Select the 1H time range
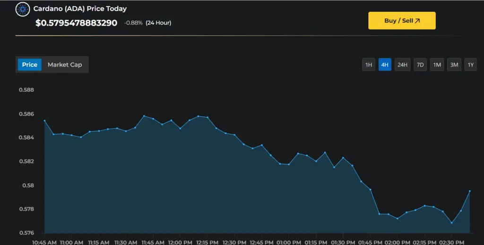 tap(369, 65)
